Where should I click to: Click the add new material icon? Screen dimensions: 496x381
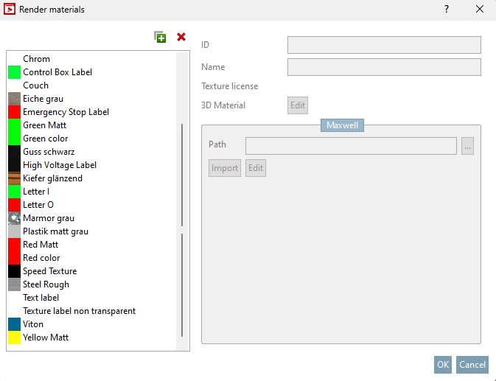pos(160,37)
